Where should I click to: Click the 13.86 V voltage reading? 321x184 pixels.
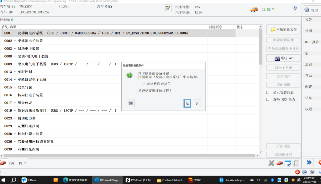pyautogui.click(x=268, y=10)
